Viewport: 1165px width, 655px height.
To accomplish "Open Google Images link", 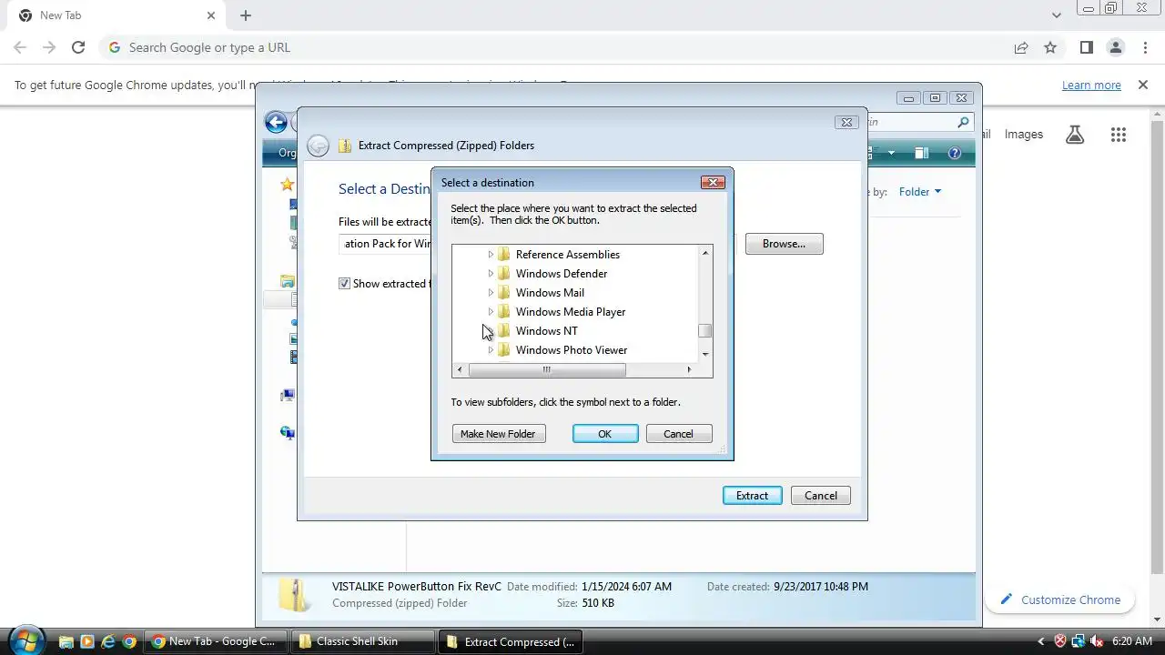I will [x=1024, y=134].
